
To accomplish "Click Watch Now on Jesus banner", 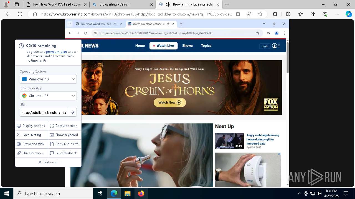I will coord(170,103).
